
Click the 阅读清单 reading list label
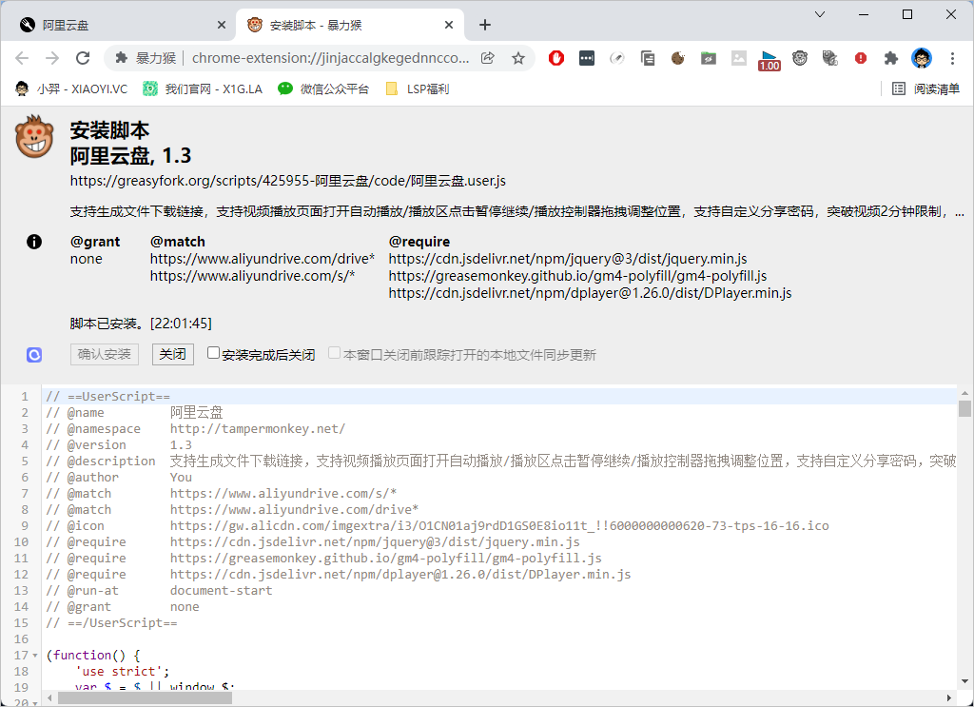click(x=937, y=88)
